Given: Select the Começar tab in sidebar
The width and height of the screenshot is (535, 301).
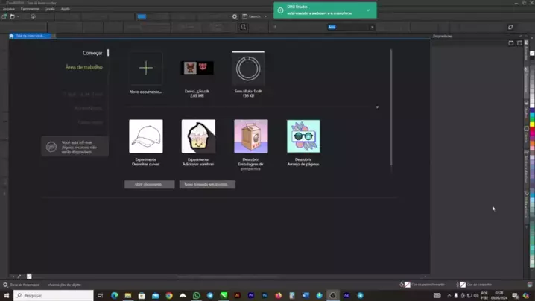Looking at the screenshot, I should (92, 53).
